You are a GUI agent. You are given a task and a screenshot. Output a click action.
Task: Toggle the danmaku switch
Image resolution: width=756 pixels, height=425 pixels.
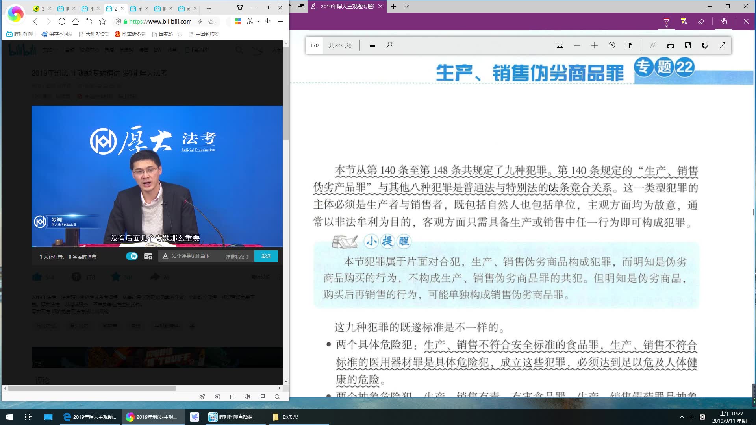132,256
